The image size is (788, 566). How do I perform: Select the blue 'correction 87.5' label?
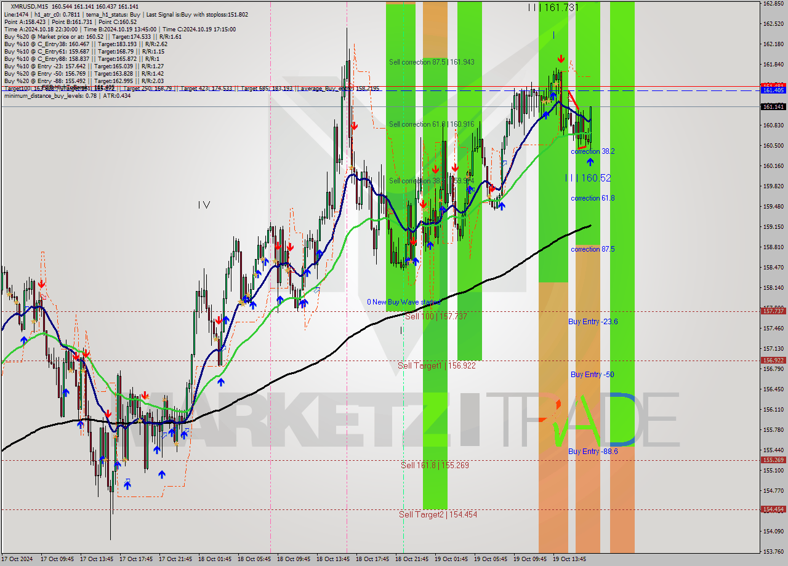click(x=592, y=249)
